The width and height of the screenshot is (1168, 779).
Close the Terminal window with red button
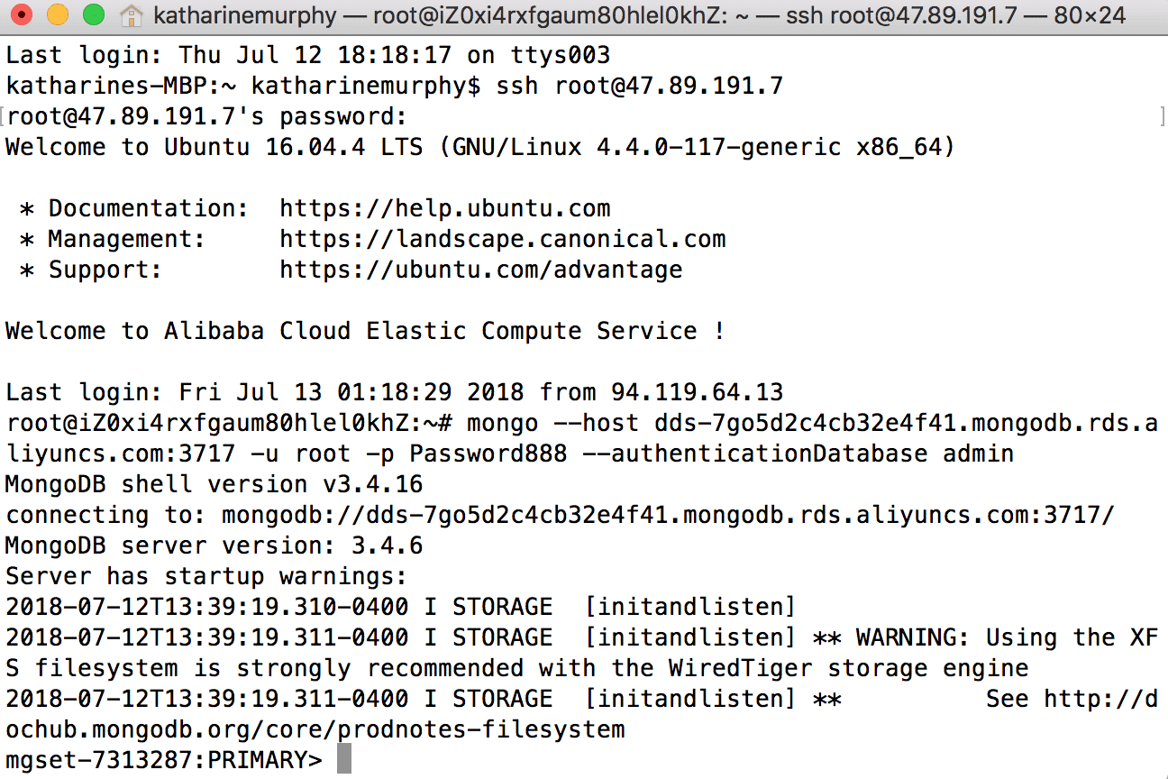click(23, 15)
